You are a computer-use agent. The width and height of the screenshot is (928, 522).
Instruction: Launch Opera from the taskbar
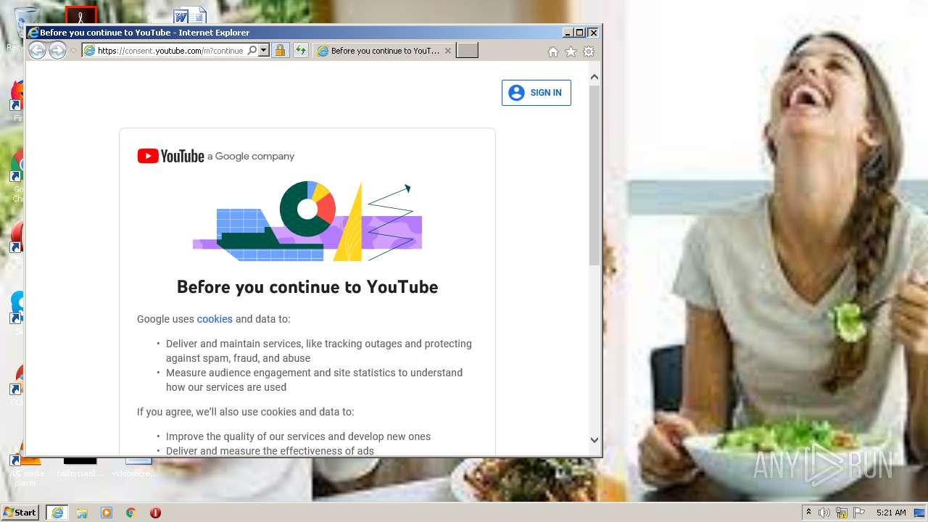pyautogui.click(x=155, y=513)
